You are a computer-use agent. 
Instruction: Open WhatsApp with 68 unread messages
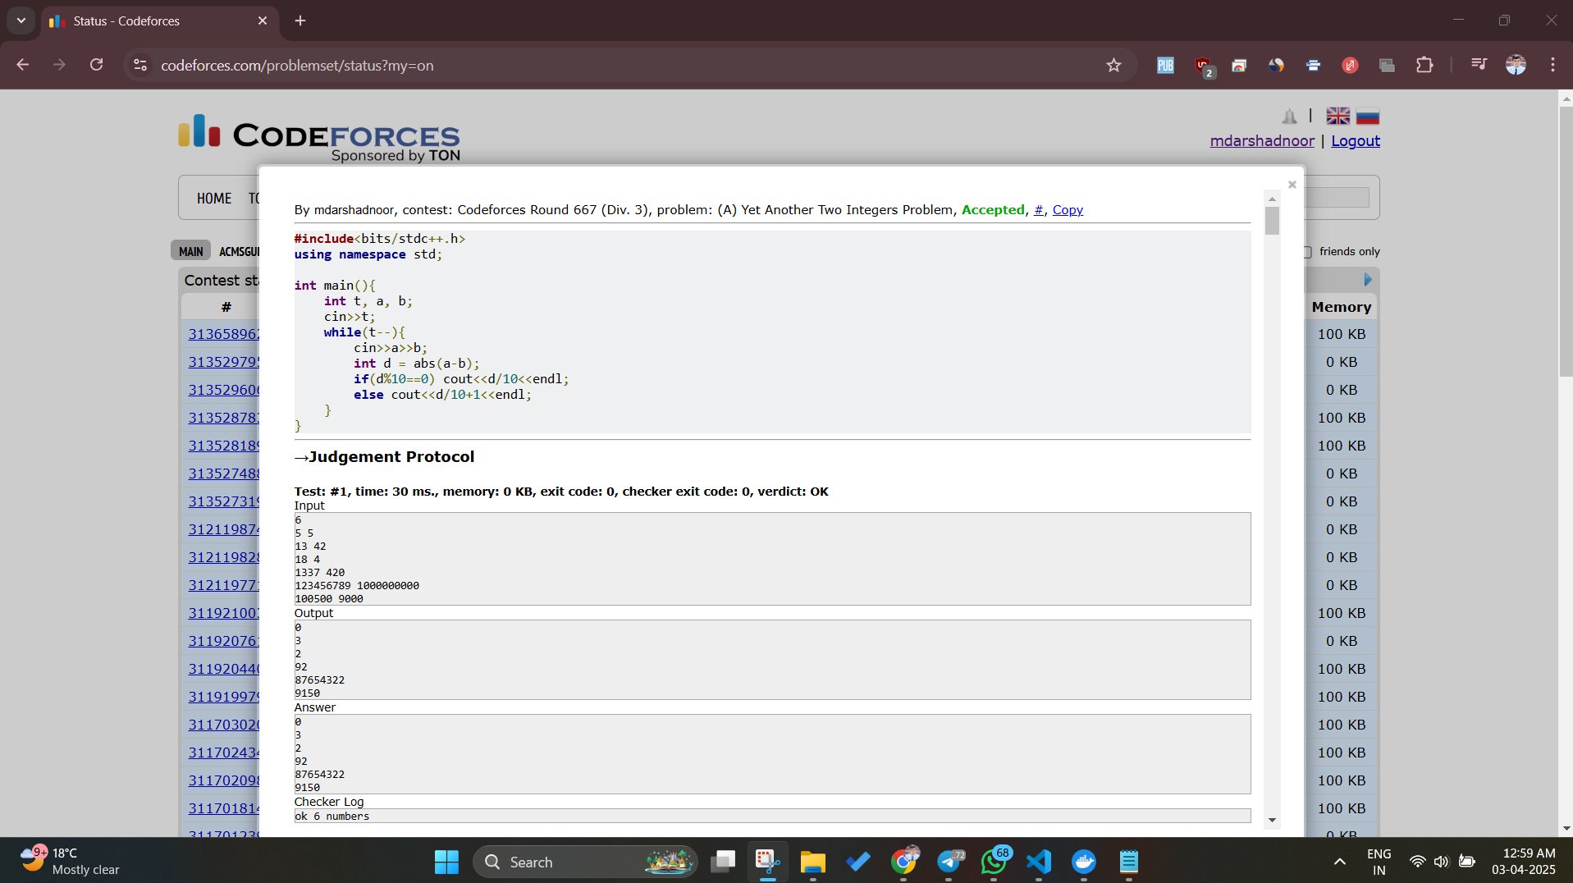click(994, 861)
